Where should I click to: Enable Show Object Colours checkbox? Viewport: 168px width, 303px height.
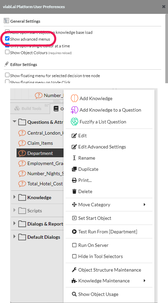click(7, 52)
